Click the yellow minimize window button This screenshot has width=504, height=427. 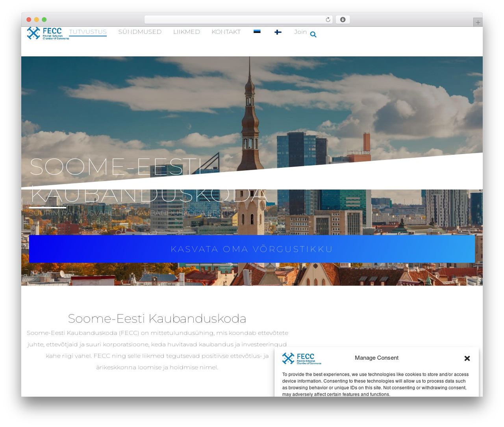point(37,20)
